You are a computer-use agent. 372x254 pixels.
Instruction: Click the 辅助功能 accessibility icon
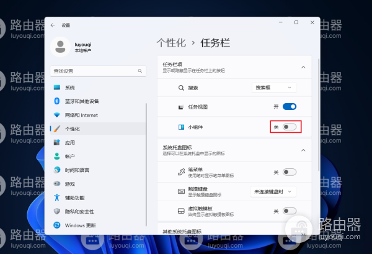pyautogui.click(x=57, y=197)
